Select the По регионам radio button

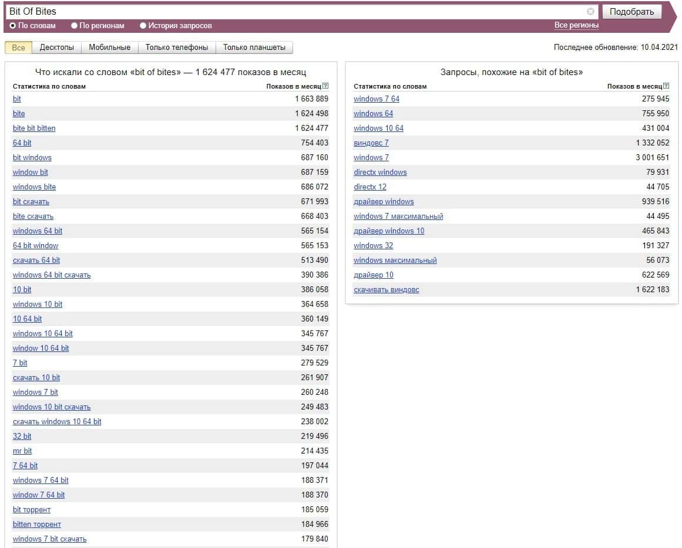[x=74, y=26]
